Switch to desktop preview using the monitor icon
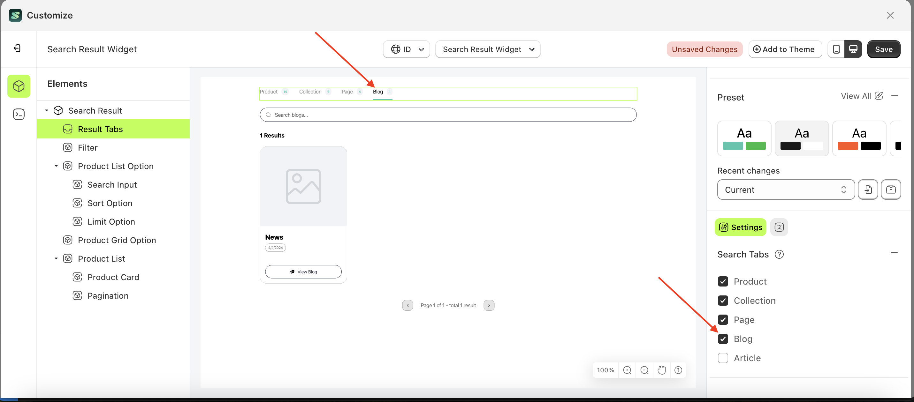Viewport: 914px width, 402px height. pyautogui.click(x=853, y=49)
